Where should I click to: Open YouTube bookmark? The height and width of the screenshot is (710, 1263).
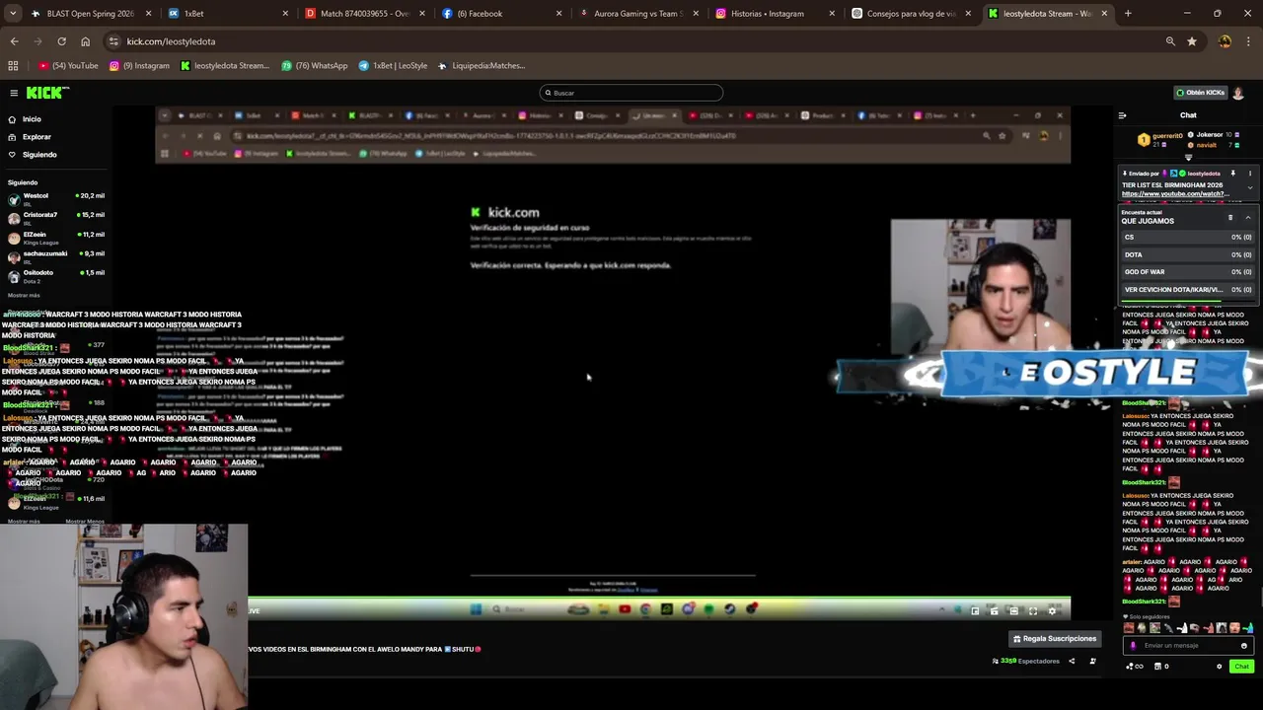click(68, 66)
